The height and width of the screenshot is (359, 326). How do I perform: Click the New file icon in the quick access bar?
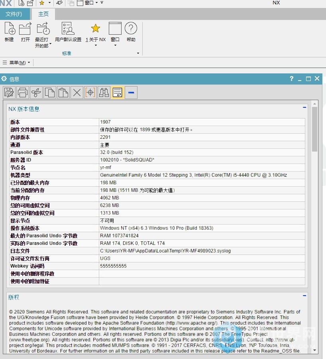pos(21,3)
